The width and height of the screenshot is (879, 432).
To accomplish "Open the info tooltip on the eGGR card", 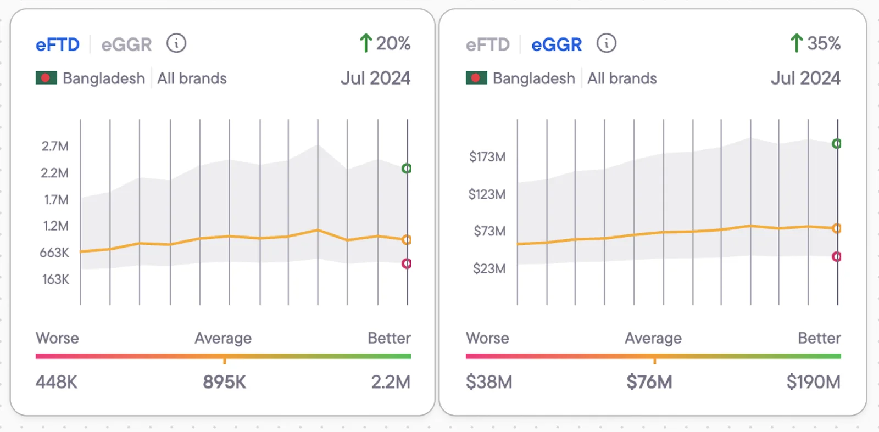I will pos(607,43).
